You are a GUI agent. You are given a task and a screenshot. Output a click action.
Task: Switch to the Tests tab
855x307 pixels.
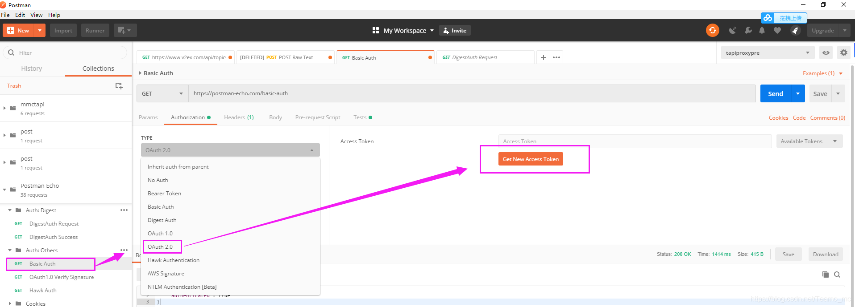362,117
